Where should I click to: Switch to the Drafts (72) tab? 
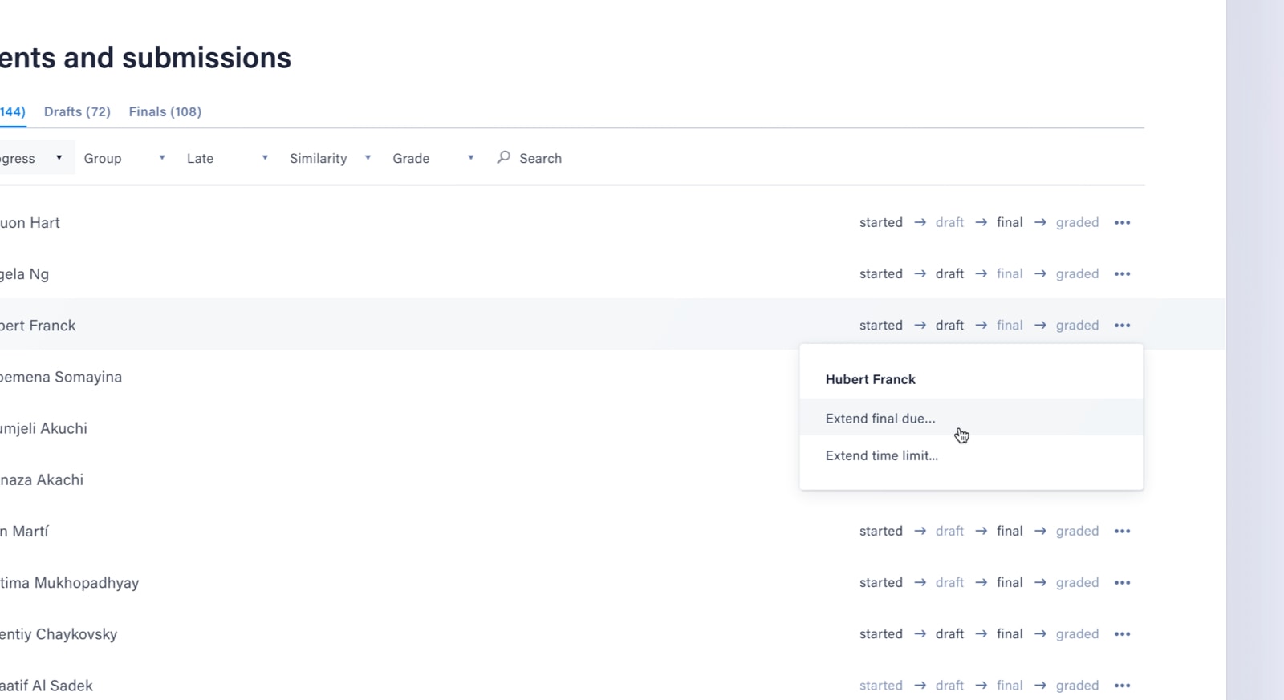[77, 112]
